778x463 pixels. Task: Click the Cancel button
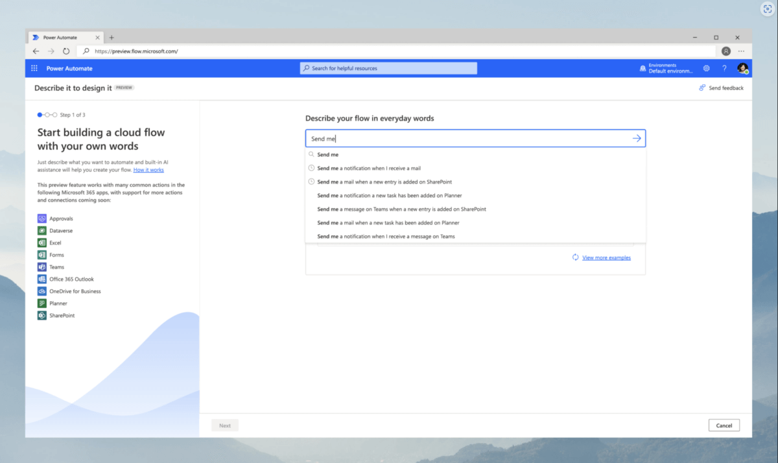click(724, 425)
